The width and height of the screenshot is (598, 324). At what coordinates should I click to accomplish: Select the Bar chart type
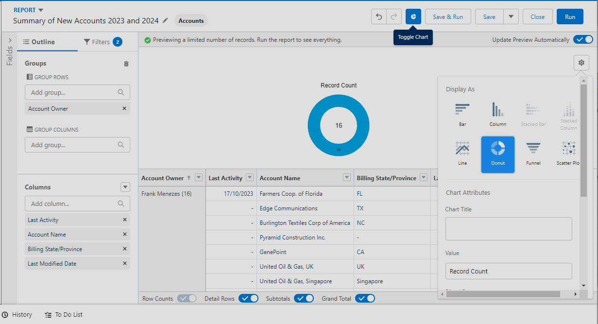click(x=462, y=115)
